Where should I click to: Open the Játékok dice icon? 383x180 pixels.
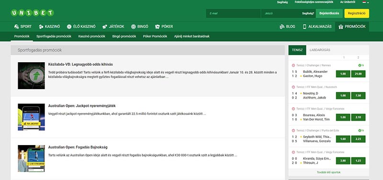(x=105, y=27)
